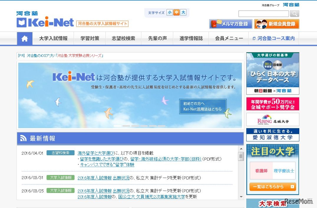Open the RSS feed icon beside 最新情報
This screenshot has height=208, width=317.
[x=23, y=138]
